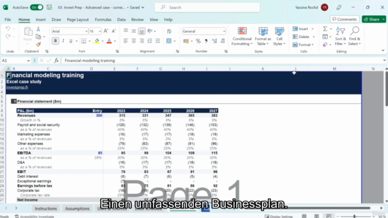Viewport: 388px width, 218px height.
Task: Toggle Underline formatting
Action: tap(71, 41)
